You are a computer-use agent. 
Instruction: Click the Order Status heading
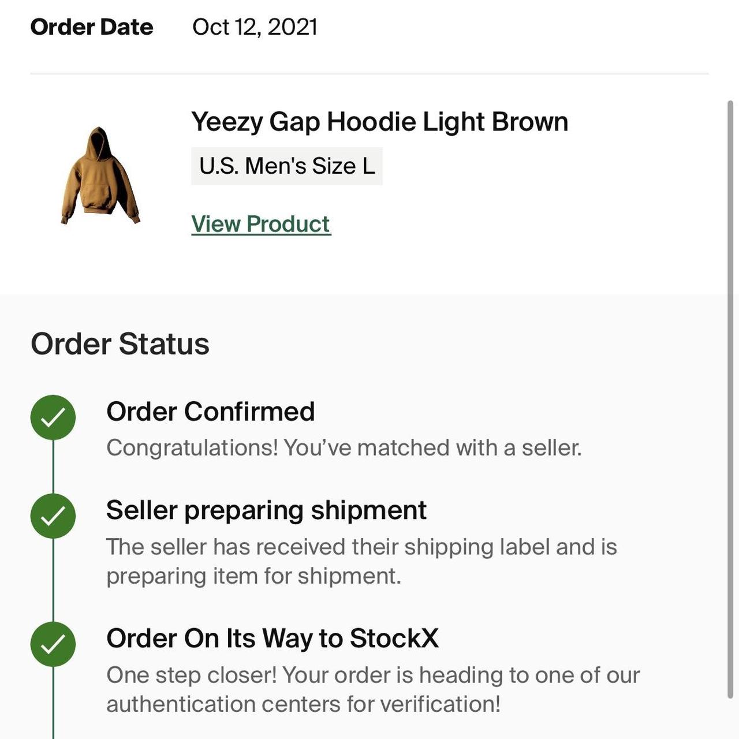[121, 345]
